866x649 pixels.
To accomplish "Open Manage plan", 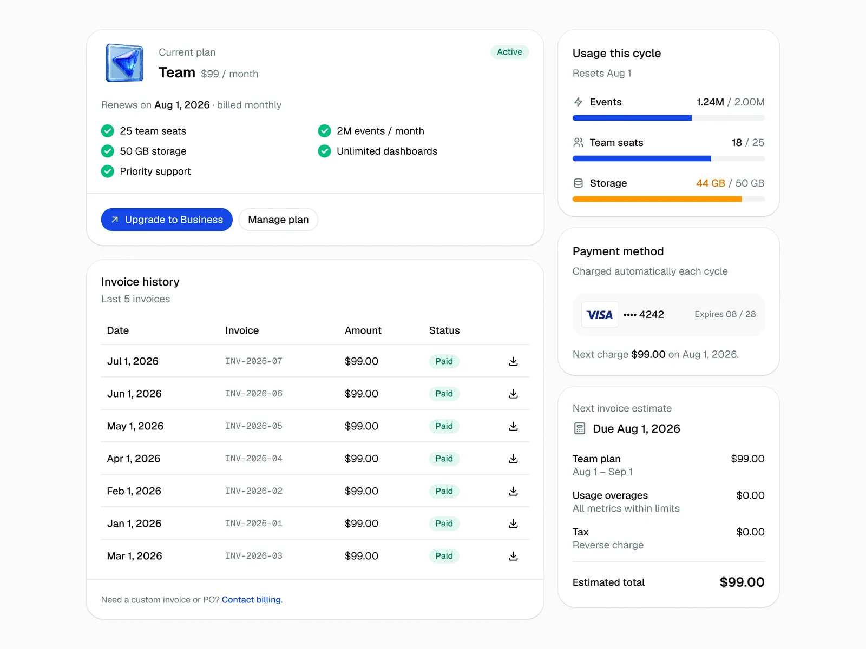I will (278, 220).
